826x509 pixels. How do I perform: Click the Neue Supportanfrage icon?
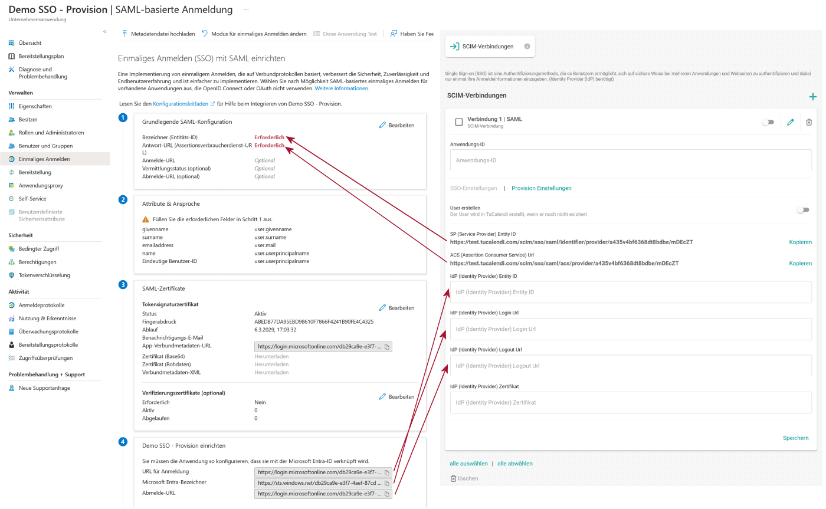tap(12, 388)
